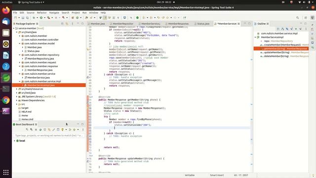
Task: Open Package Explorer view menu (three dots)
Action: tap(73, 24)
